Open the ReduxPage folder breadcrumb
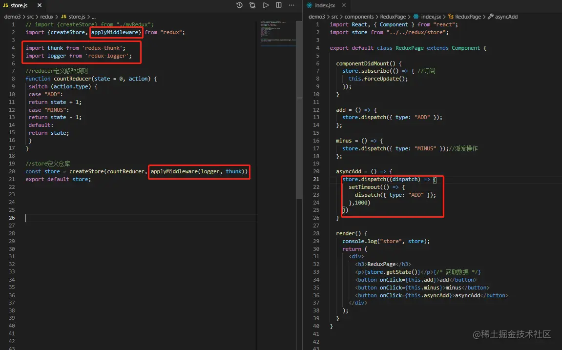The width and height of the screenshot is (562, 350). tap(393, 17)
